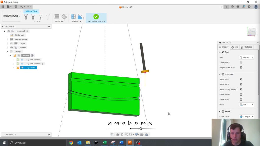This screenshot has height=146, width=260.
Task: Open the tool Holder dropdown
Action: point(246,57)
